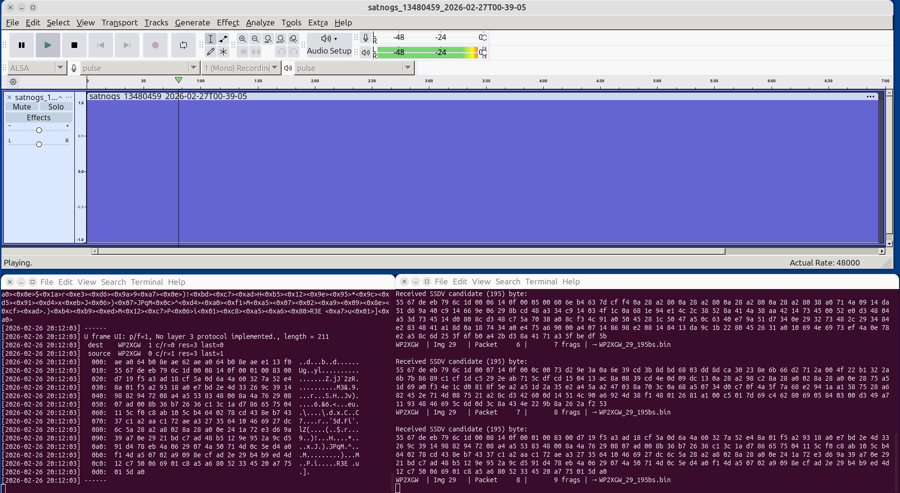Mute the satnogs track
The width and height of the screenshot is (900, 493).
22,107
